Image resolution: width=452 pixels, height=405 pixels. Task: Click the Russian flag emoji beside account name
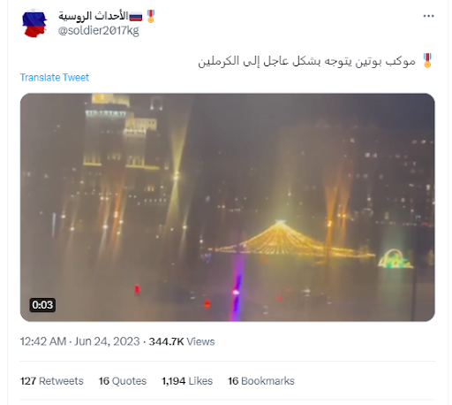pos(136,17)
